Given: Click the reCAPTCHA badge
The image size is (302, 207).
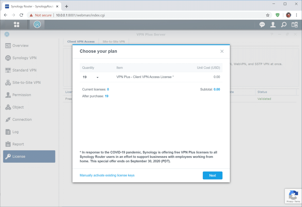Looking at the screenshot, I should (293, 196).
